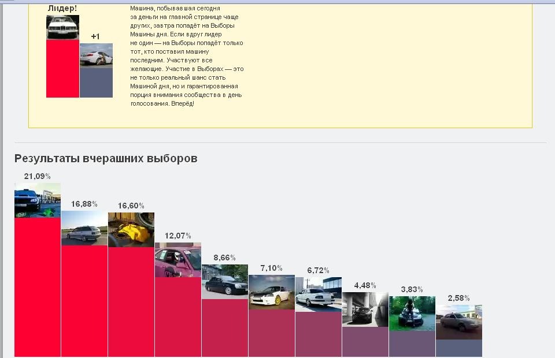
Task: Click the gray-blue bar under the +1 car
Action: [97, 83]
